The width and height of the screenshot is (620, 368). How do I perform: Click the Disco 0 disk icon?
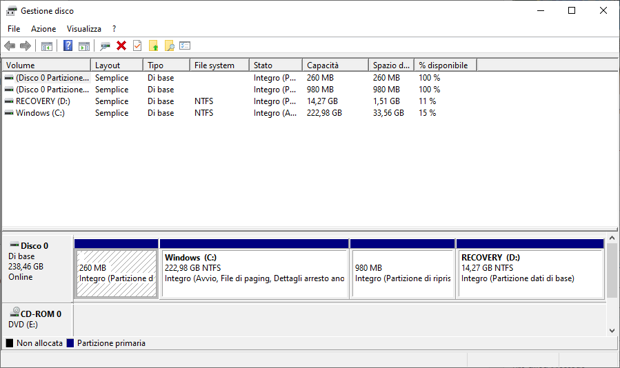pyautogui.click(x=14, y=245)
